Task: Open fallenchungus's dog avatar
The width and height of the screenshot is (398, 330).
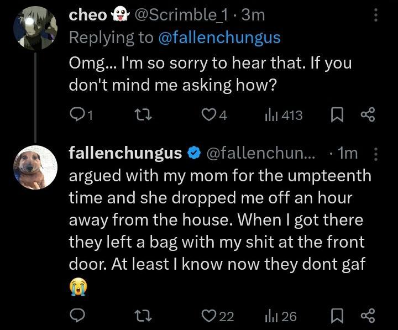Action: [x=35, y=166]
